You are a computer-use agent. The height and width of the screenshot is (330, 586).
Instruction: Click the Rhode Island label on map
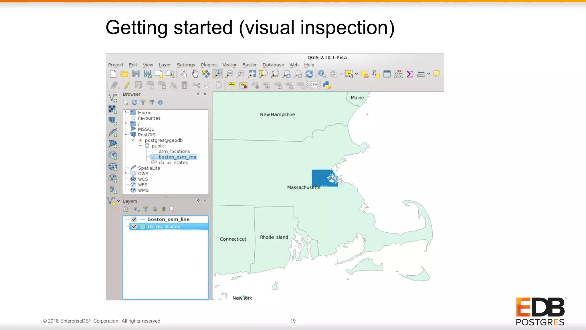(274, 237)
